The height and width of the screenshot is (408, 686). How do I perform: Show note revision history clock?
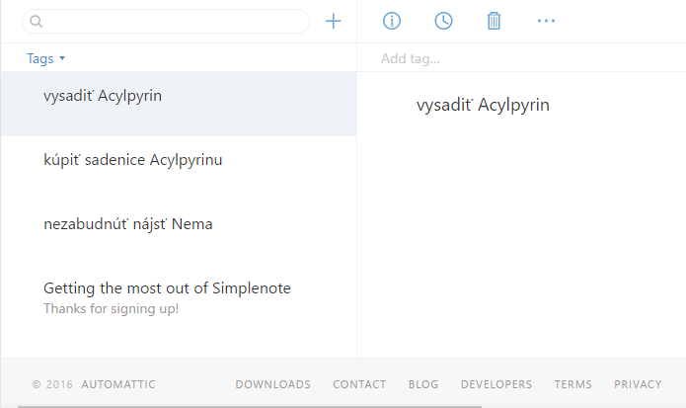[443, 21]
